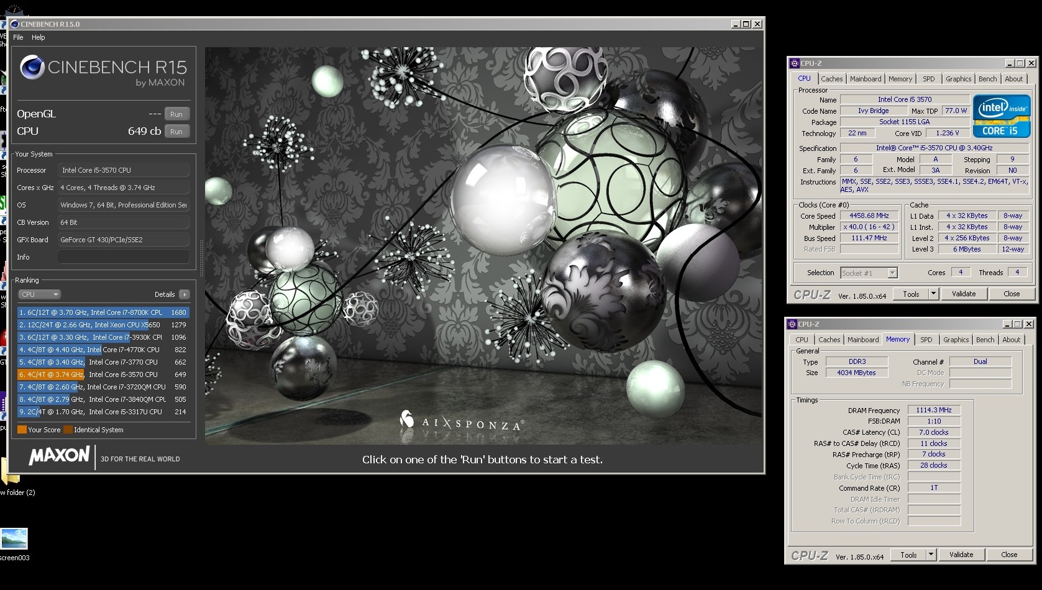Click the rendered Cinebench scene image
Image resolution: width=1042 pixels, height=590 pixels.
tap(483, 246)
